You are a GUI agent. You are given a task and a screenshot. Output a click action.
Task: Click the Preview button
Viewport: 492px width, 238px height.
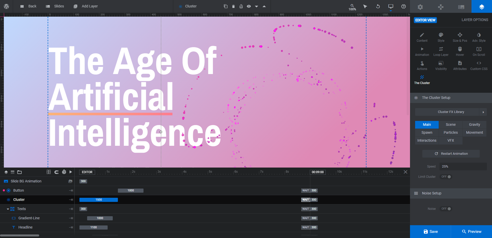471,232
